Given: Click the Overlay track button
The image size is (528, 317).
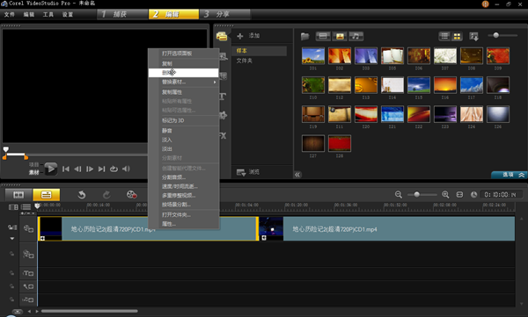Looking at the screenshot, I should pyautogui.click(x=28, y=254).
